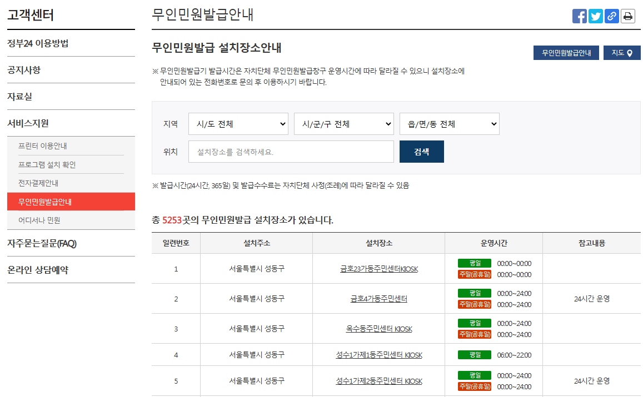
Task: Click the 설치장소 search input field
Action: click(x=291, y=151)
